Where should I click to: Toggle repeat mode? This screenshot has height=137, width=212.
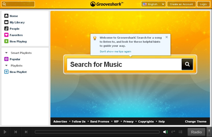(173, 132)
